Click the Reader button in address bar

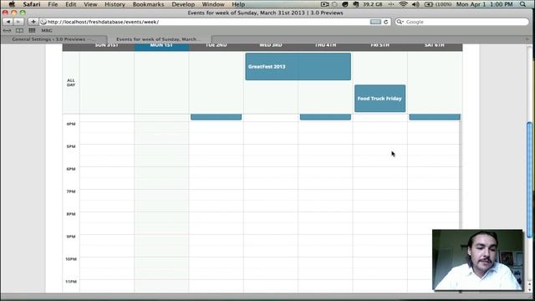375,22
